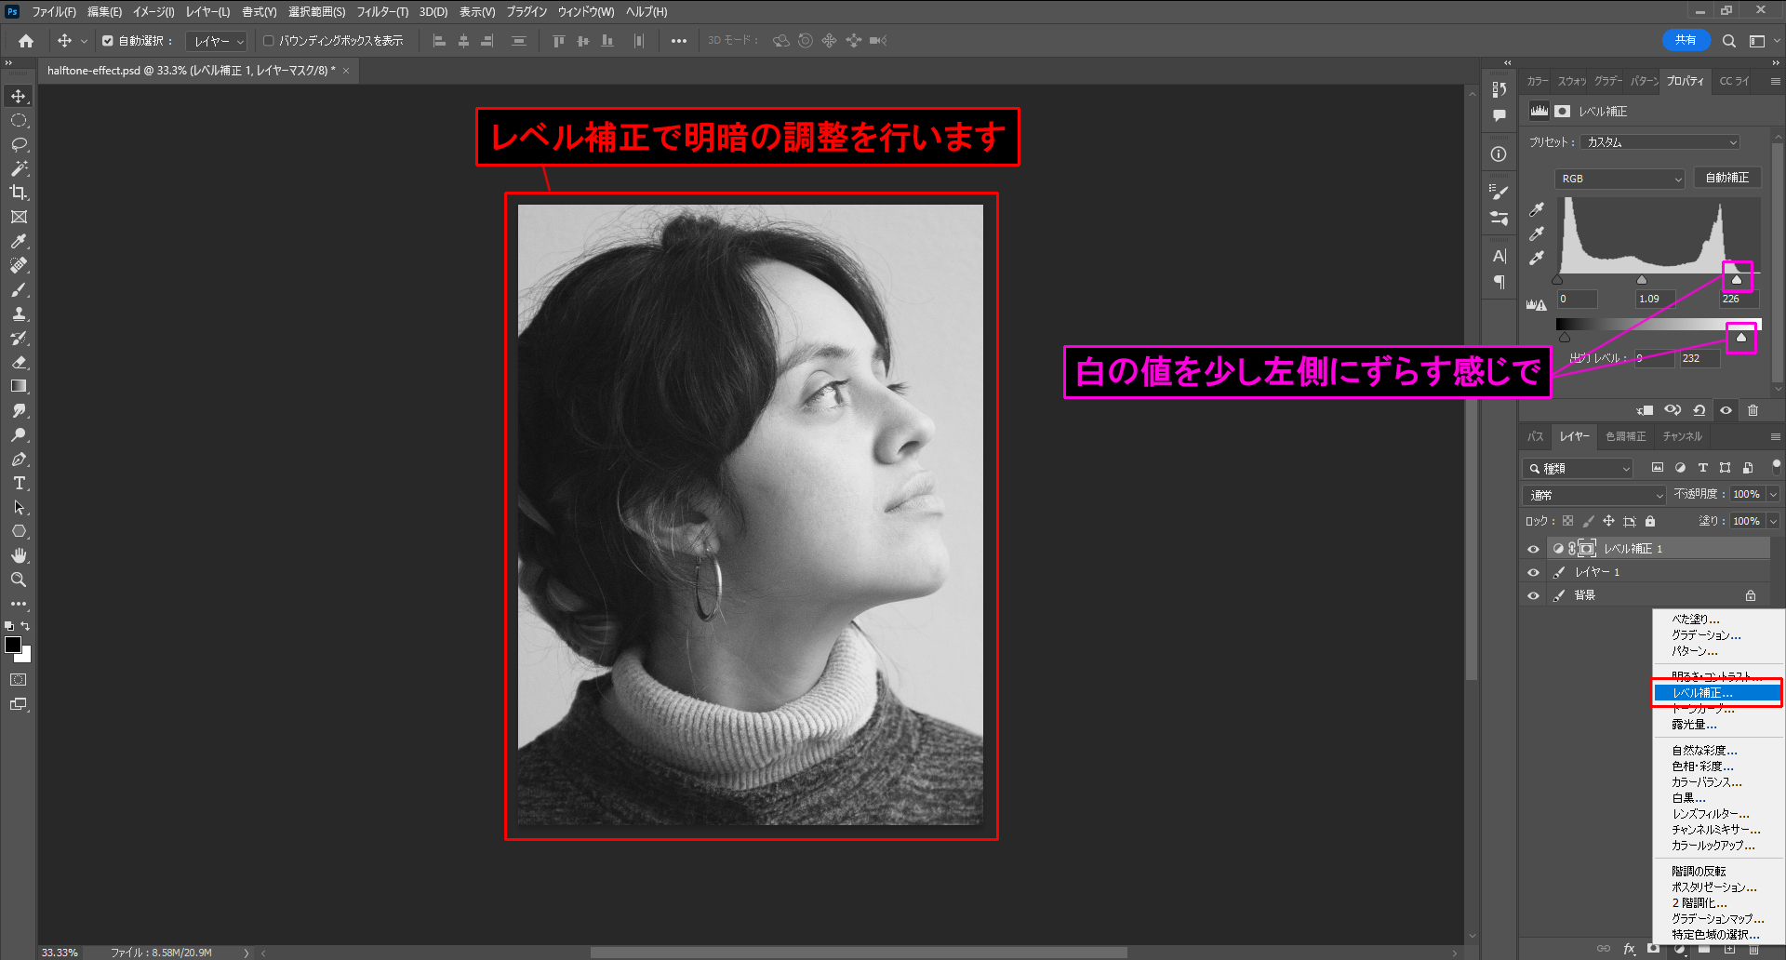Click the Home icon in options bar
The image size is (1786, 960).
point(26,41)
